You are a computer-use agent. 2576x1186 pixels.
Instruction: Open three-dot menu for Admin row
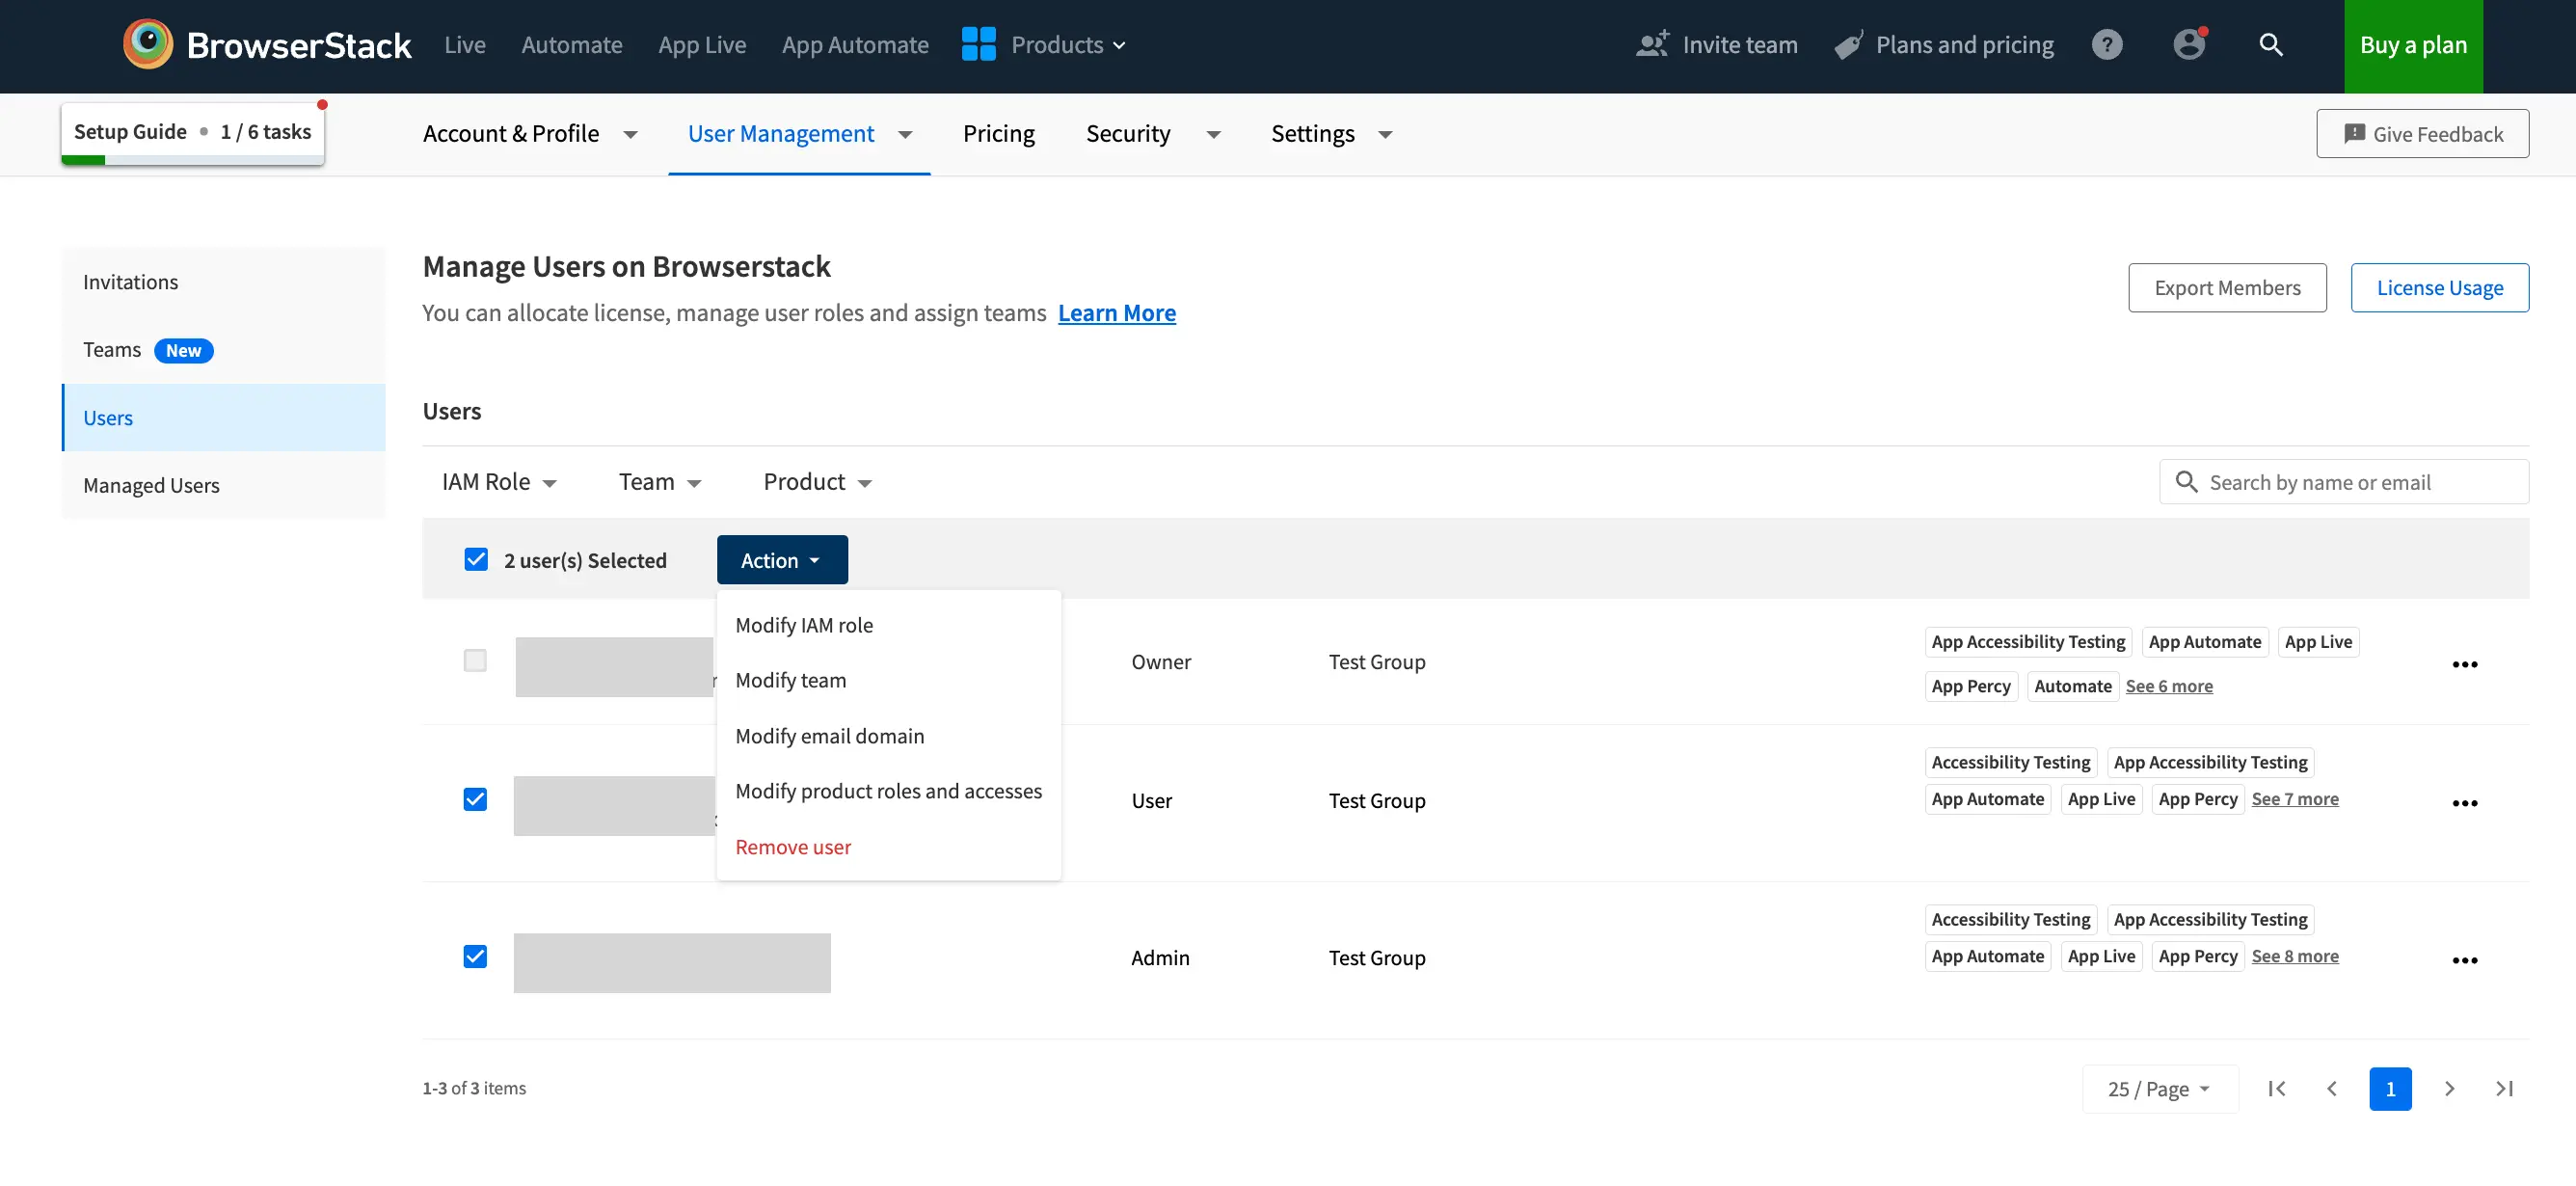pos(2464,960)
